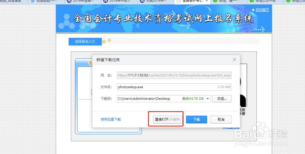Switch to the 微信,是一个 browser tab
The height and width of the screenshot is (154, 305).
pyautogui.click(x=229, y=1)
